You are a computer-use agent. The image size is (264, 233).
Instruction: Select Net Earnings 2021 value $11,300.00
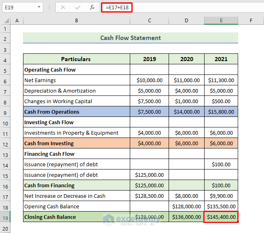(221, 80)
